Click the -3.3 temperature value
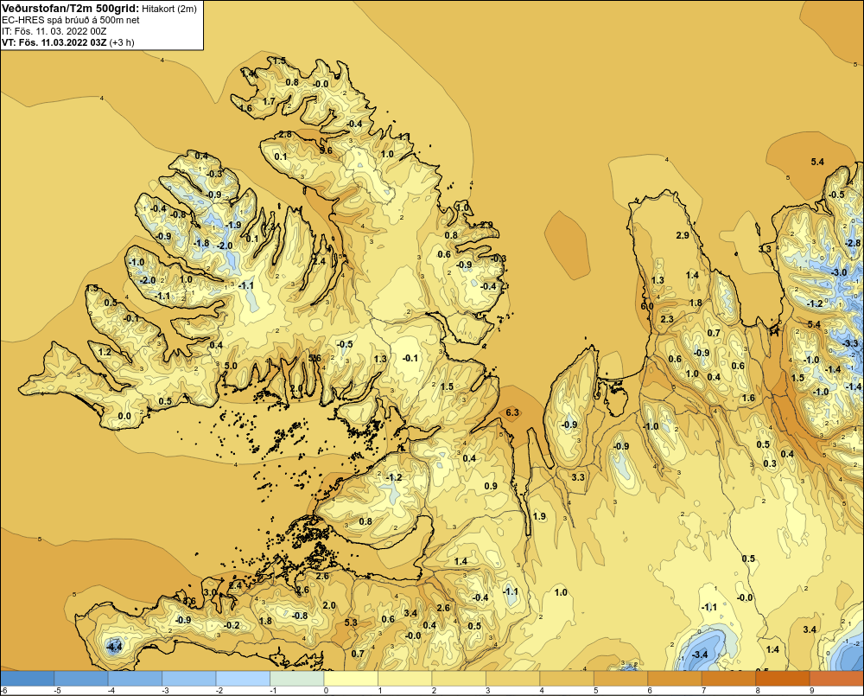 pos(851,343)
